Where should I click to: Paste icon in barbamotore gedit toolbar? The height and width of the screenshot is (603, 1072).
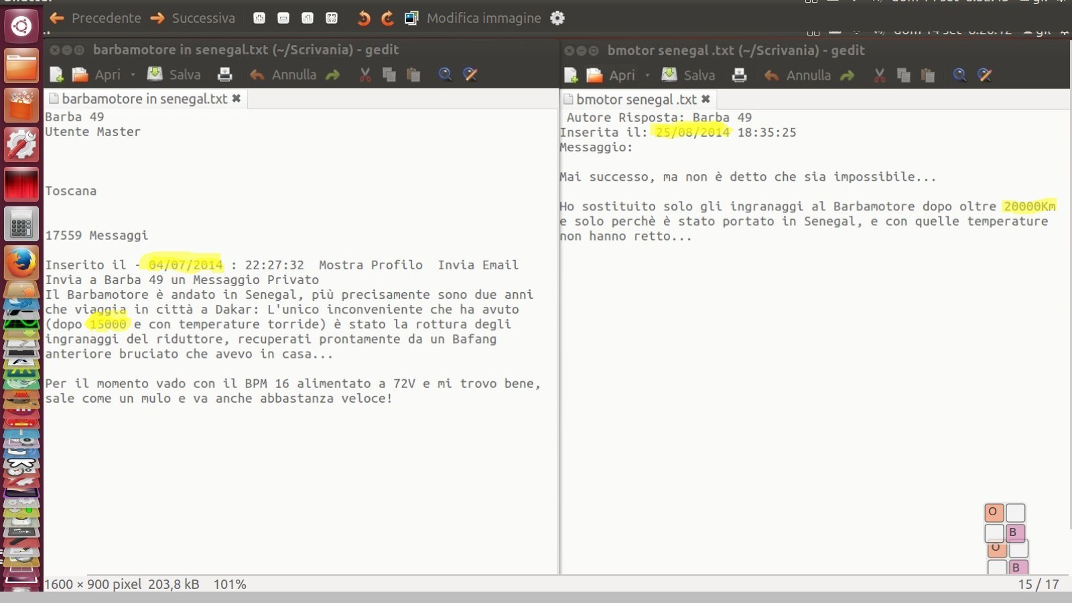(413, 74)
